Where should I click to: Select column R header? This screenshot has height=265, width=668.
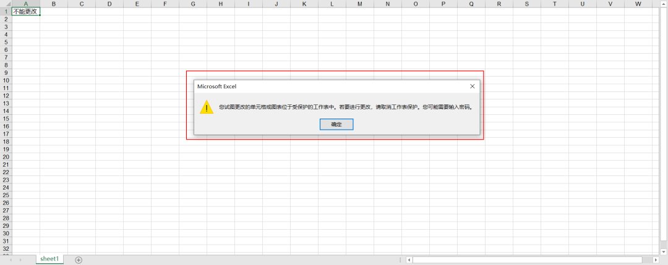499,4
